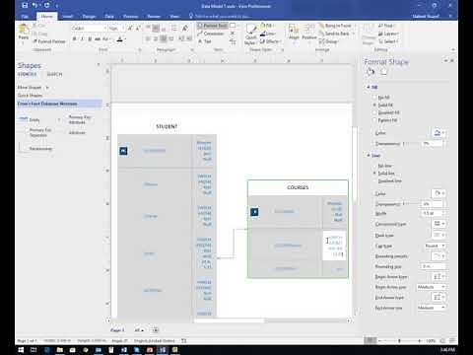
Task: Switch to the Home tab
Action: (x=46, y=16)
